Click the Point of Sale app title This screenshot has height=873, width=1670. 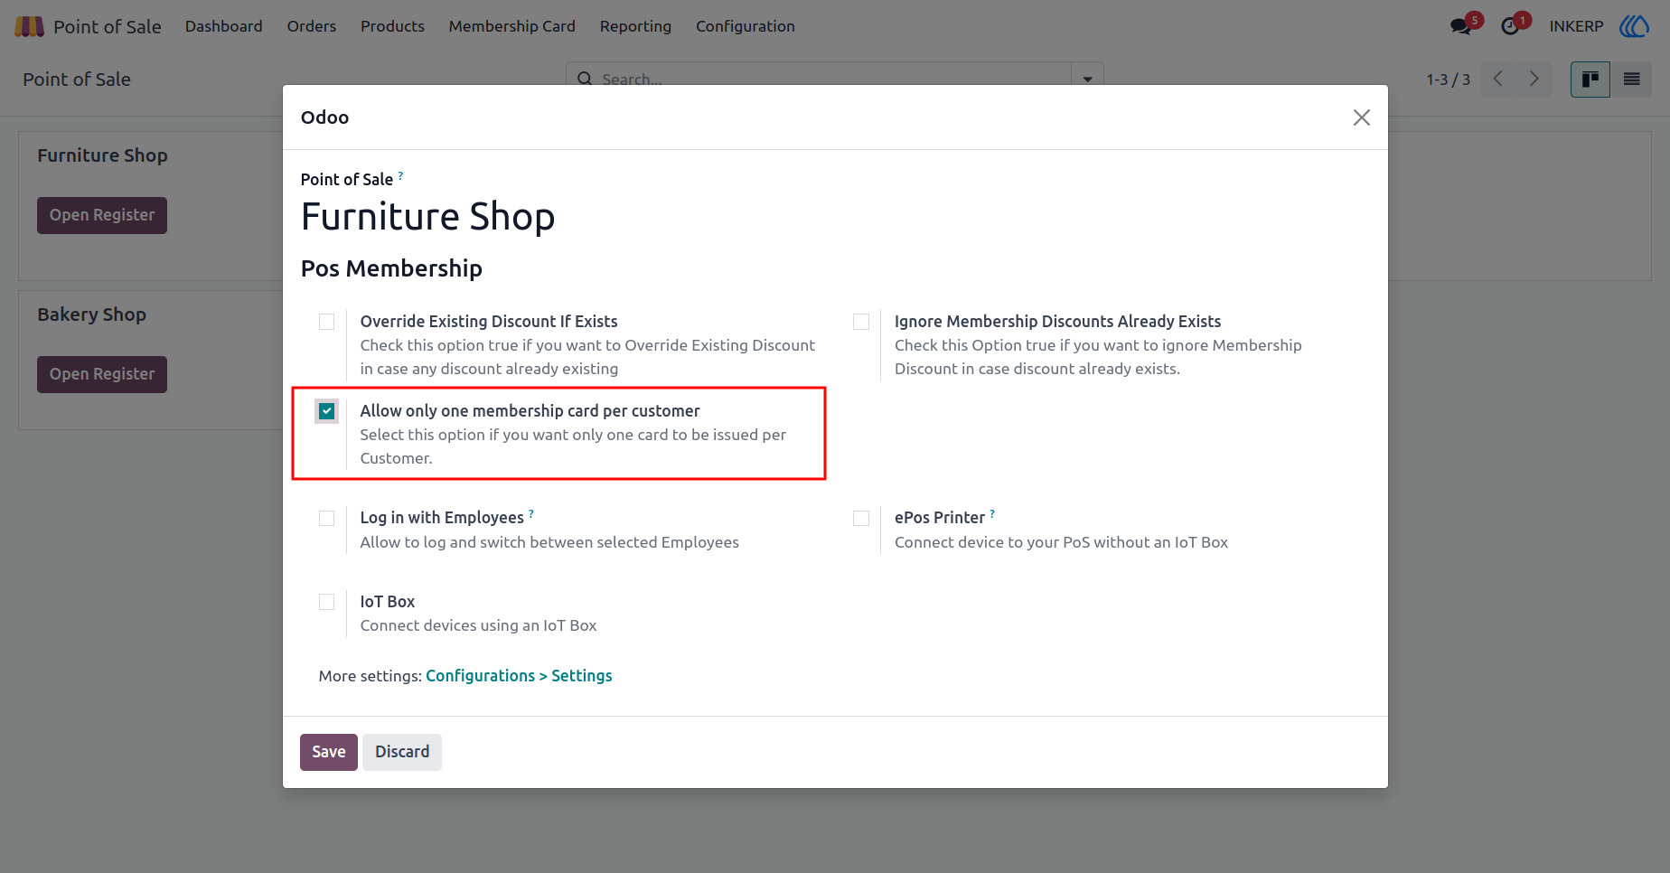tap(108, 26)
